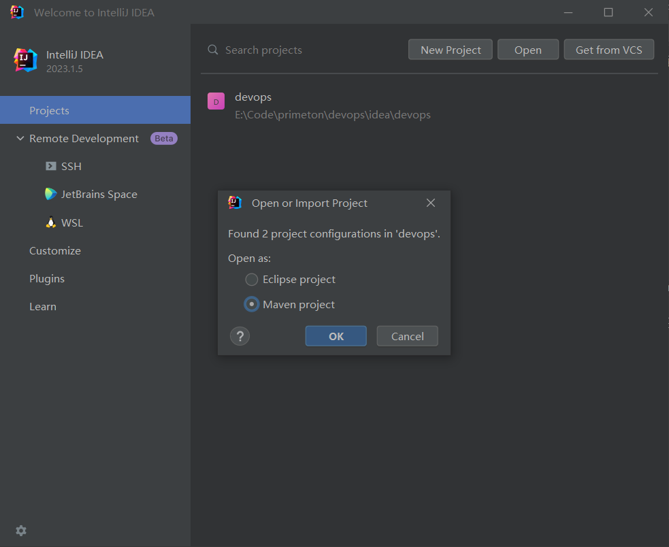Click the dialog's IDEA title bar icon
This screenshot has width=669, height=547.
(235, 202)
